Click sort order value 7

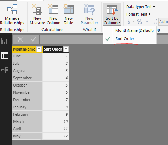pyautogui.click(x=56, y=100)
